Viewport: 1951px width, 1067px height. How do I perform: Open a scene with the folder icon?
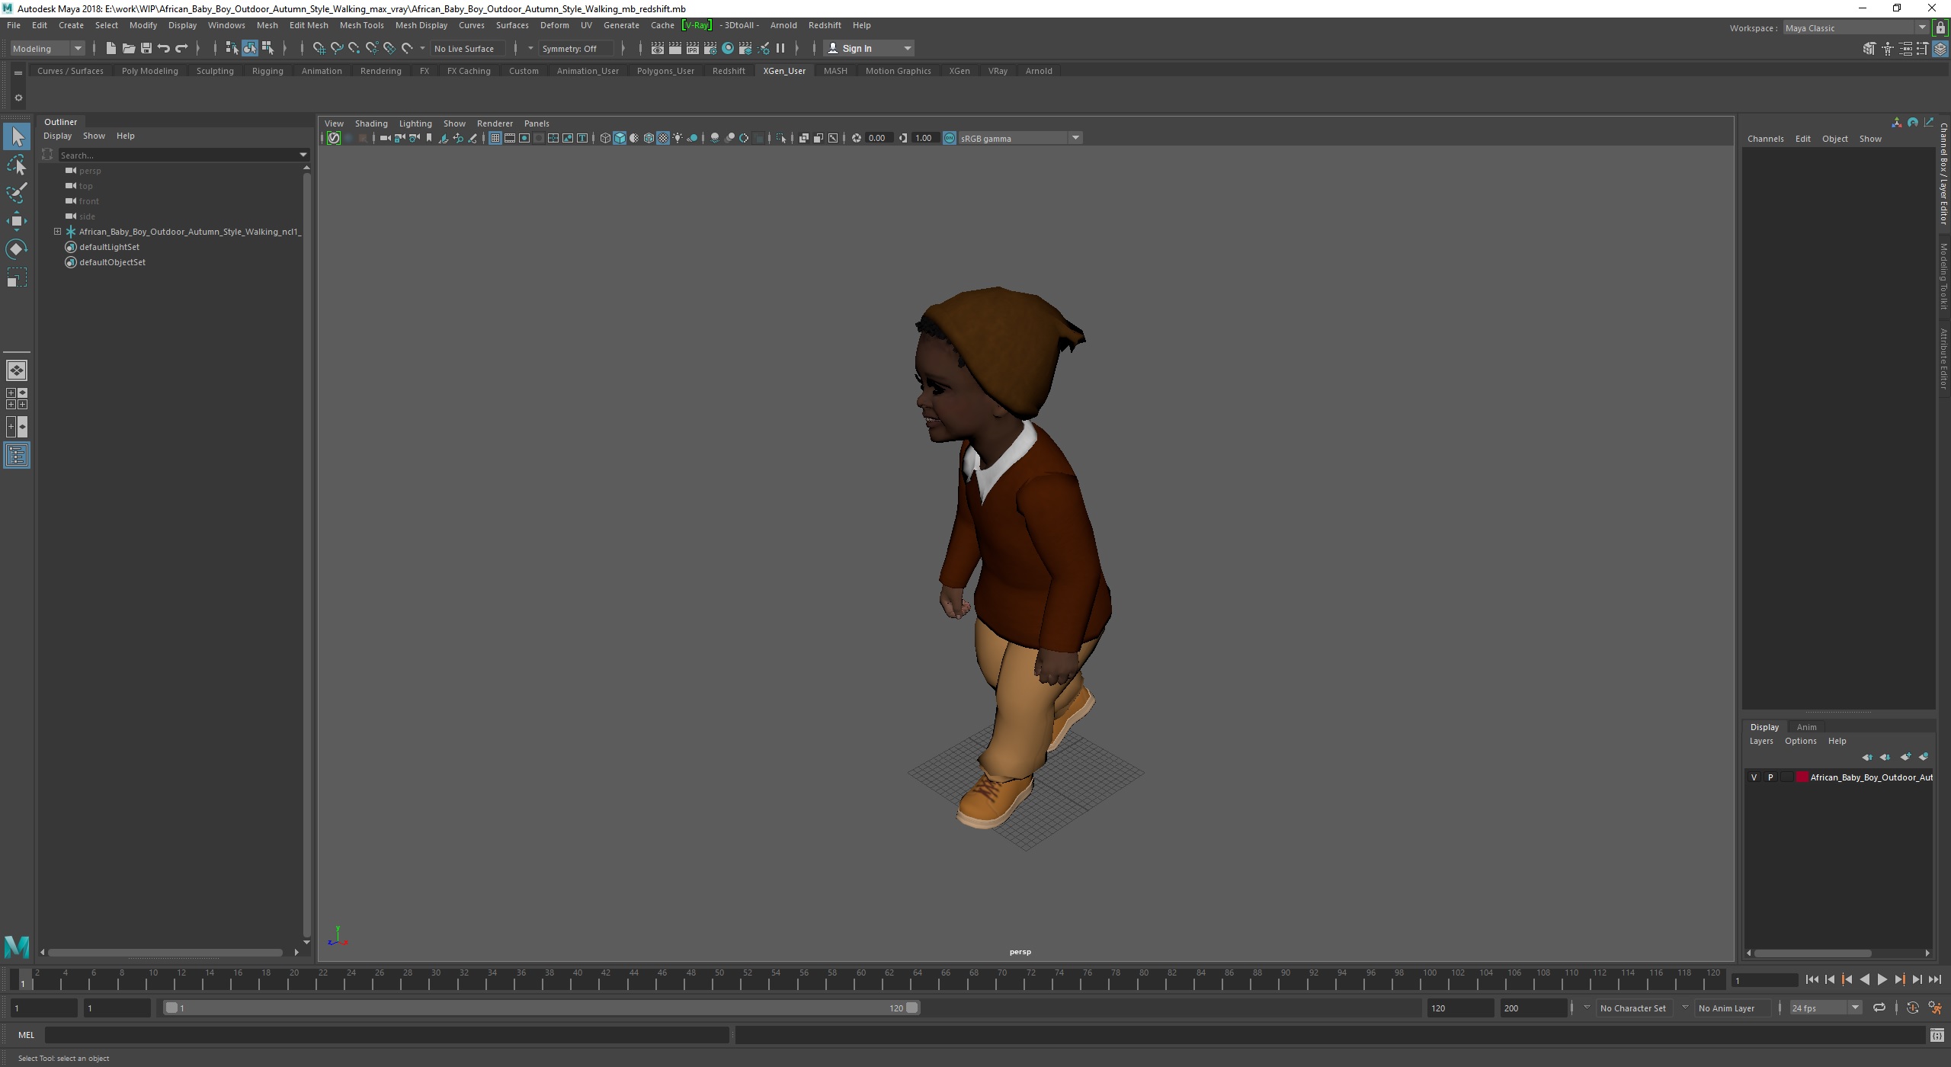pos(128,48)
